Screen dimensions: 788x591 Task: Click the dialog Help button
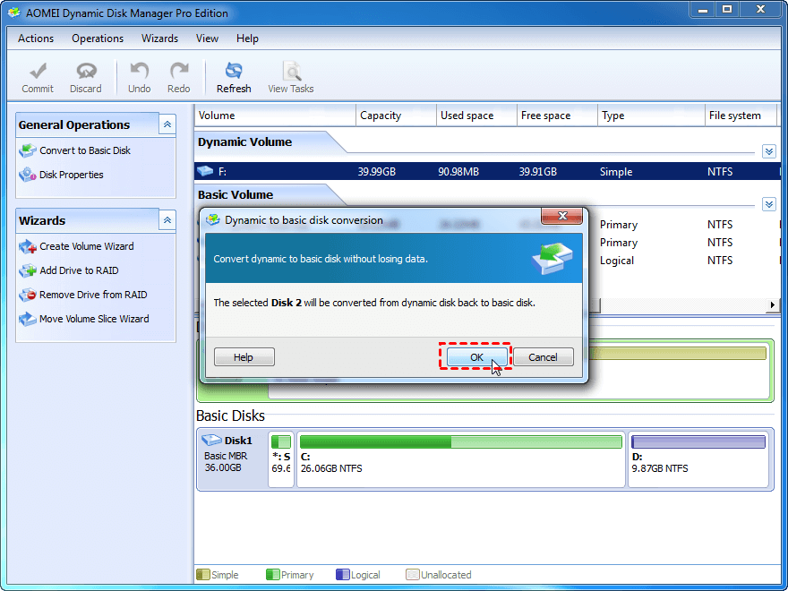click(x=244, y=357)
